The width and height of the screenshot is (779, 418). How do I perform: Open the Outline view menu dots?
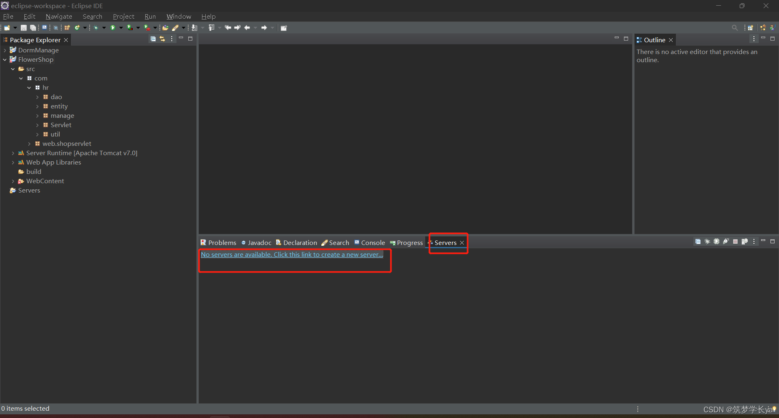(x=754, y=39)
